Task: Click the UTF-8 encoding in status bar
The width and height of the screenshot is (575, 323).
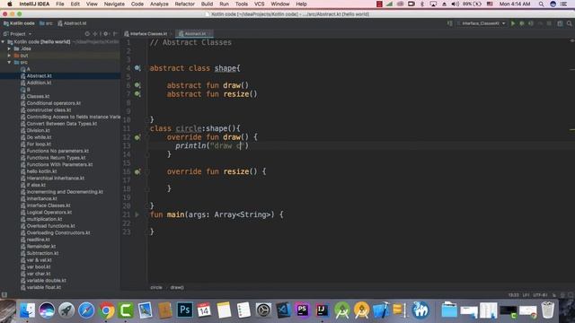Action: click(x=540, y=295)
